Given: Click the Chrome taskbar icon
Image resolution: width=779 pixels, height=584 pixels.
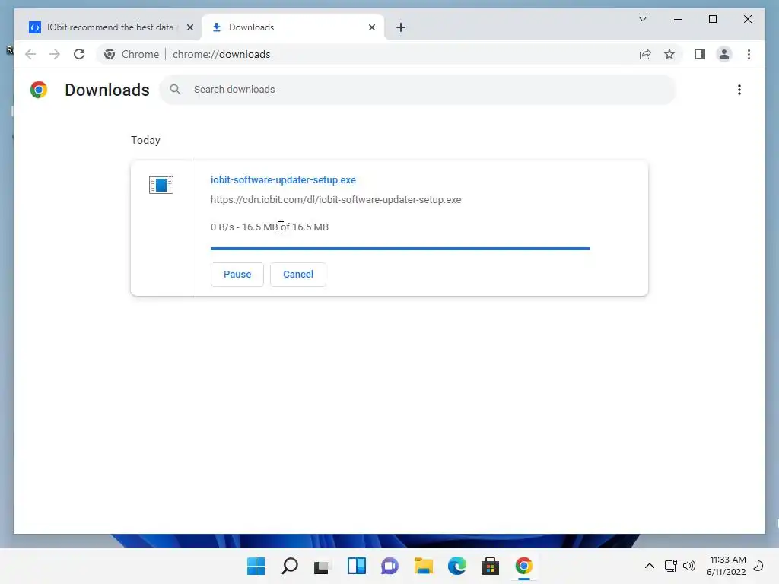Looking at the screenshot, I should 523,566.
